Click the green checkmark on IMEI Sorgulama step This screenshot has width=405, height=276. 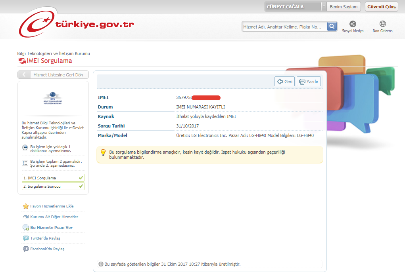(x=81, y=178)
